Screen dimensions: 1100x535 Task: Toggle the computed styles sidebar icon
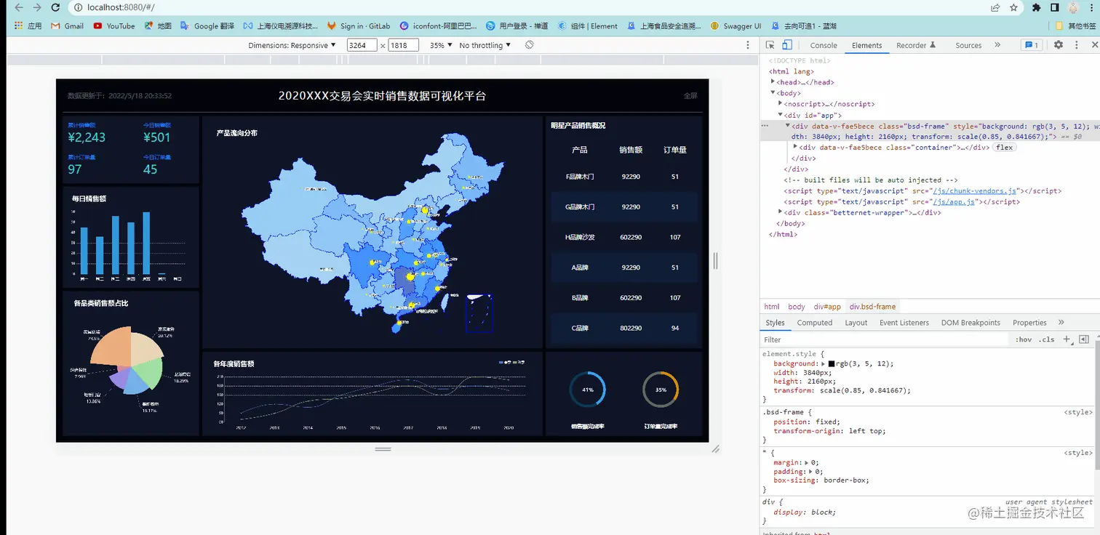pyautogui.click(x=1084, y=339)
